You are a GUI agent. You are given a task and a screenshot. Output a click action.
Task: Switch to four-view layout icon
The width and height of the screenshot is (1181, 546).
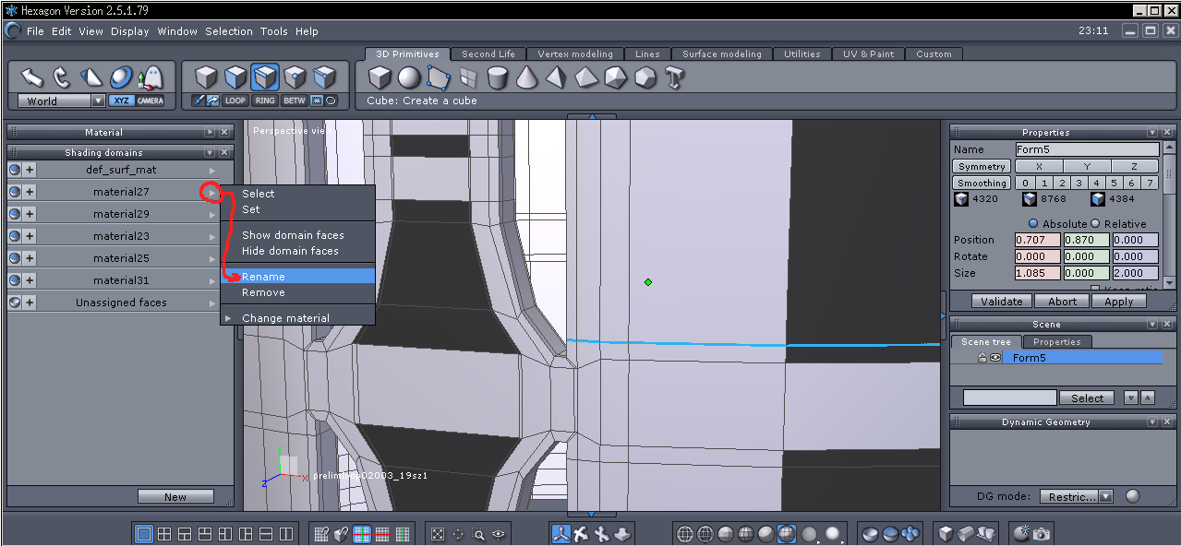[164, 533]
